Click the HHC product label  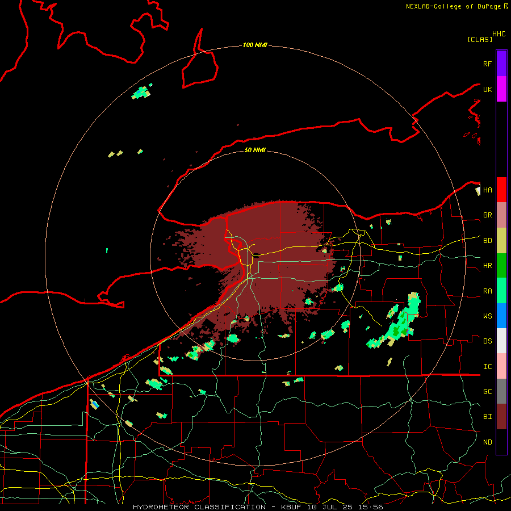coord(499,34)
